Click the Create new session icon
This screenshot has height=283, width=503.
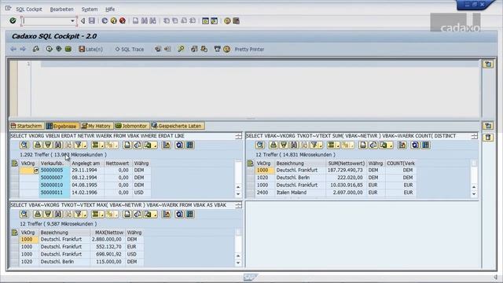(x=205, y=21)
